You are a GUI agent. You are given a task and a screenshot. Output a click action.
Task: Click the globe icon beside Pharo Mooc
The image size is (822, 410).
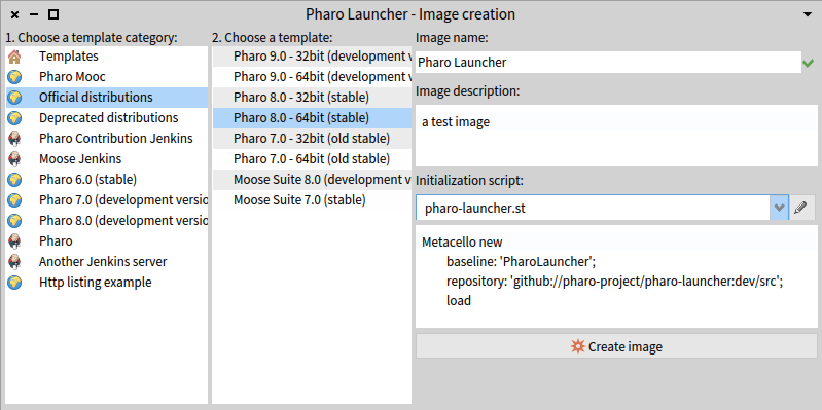[x=14, y=77]
